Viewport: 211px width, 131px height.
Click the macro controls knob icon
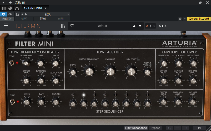coord(10,8)
